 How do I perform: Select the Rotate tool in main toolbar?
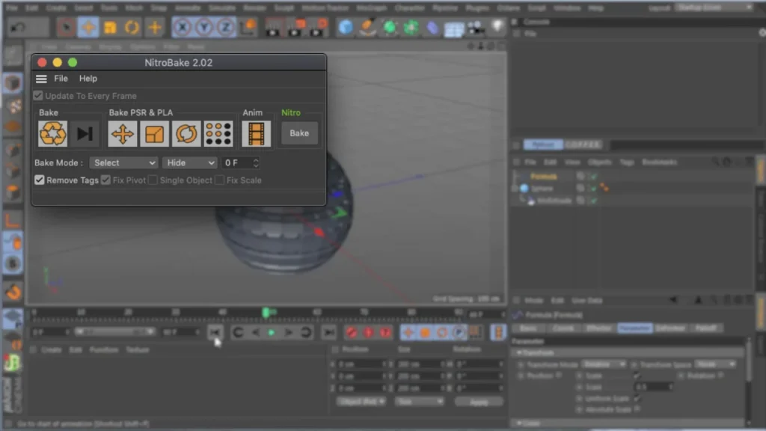[132, 27]
